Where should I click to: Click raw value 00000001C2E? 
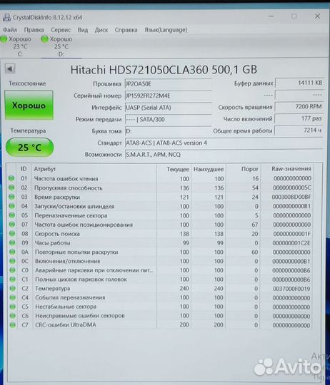click(291, 243)
